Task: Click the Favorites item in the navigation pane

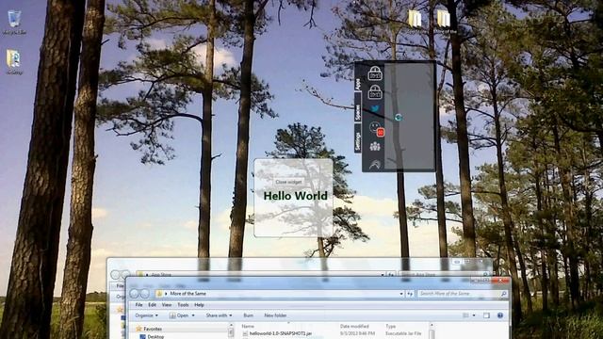Action: [x=153, y=329]
